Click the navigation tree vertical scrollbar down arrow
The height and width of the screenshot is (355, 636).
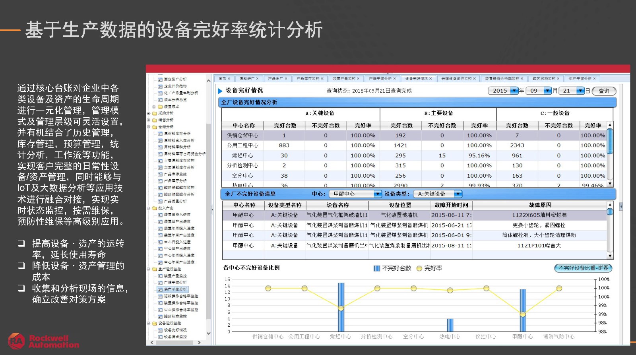208,334
